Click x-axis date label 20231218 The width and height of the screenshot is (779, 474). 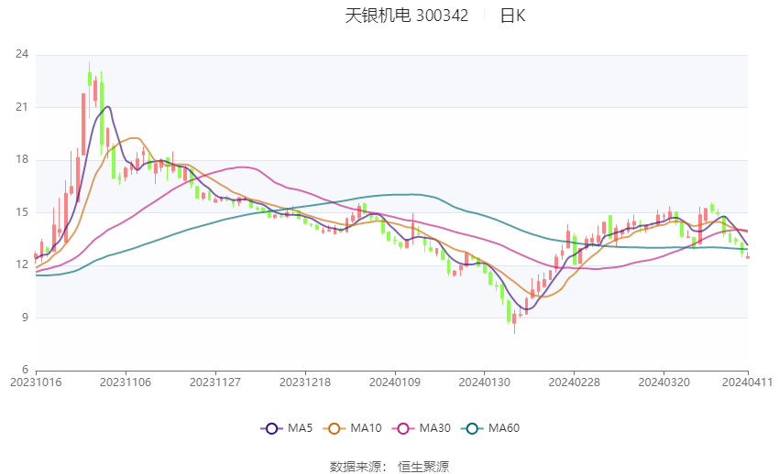click(305, 382)
